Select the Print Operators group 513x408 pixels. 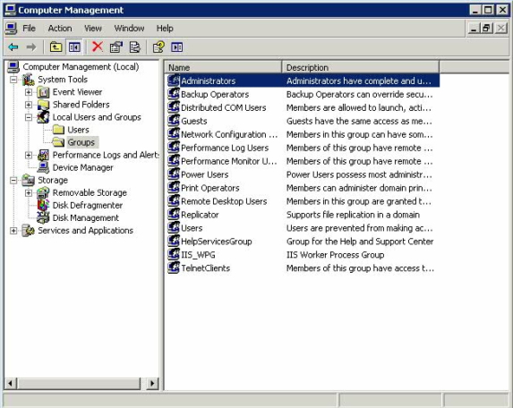[x=210, y=188]
